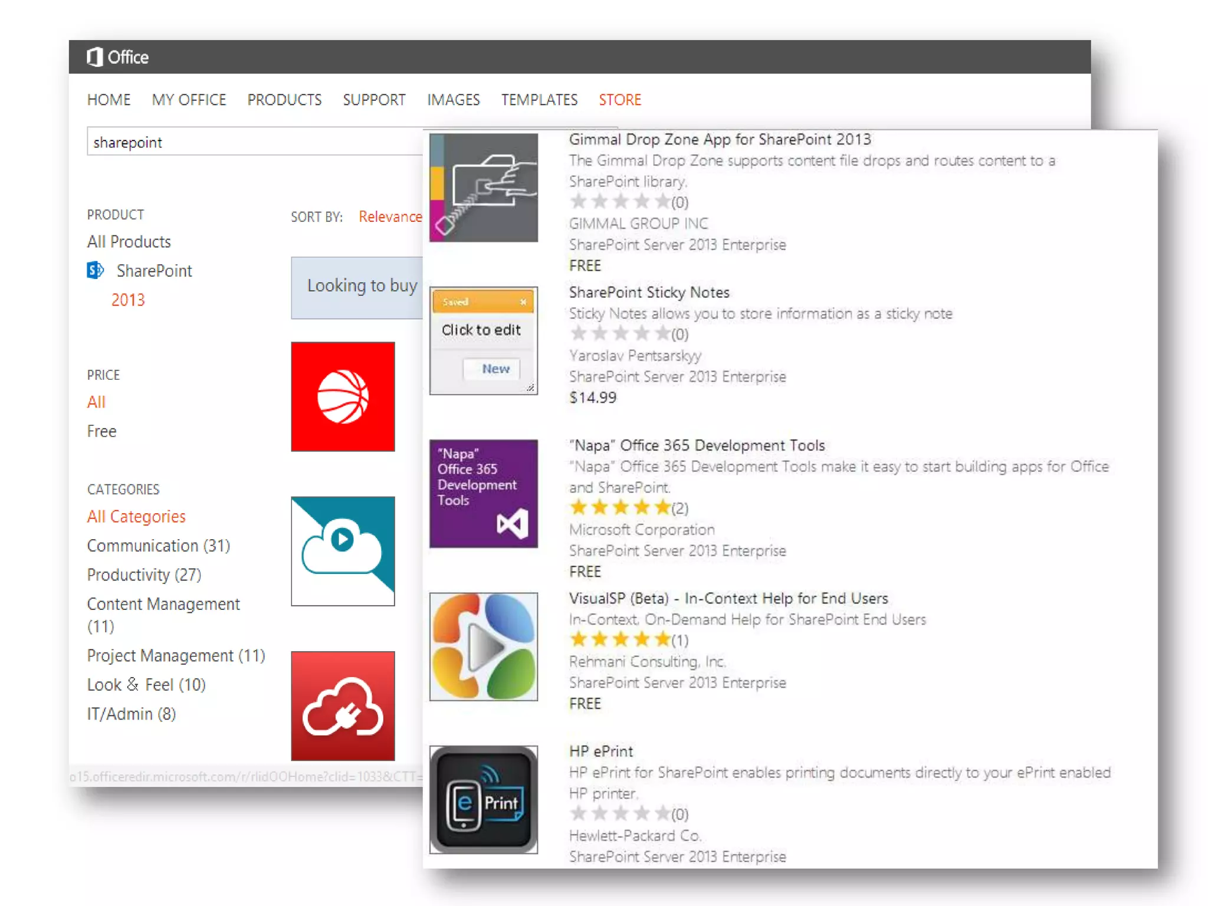Select the 2013 version filter
Screen dimensions: 1208x906
click(128, 300)
